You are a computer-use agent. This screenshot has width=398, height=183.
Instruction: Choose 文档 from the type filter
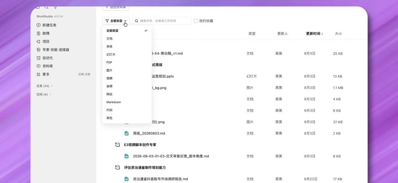point(127,39)
